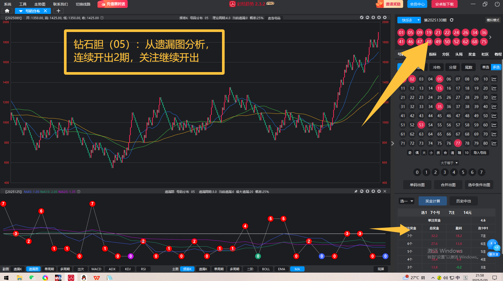Open the 选一 play type dropdown
Viewport: 503px width, 281px height.
tap(406, 201)
